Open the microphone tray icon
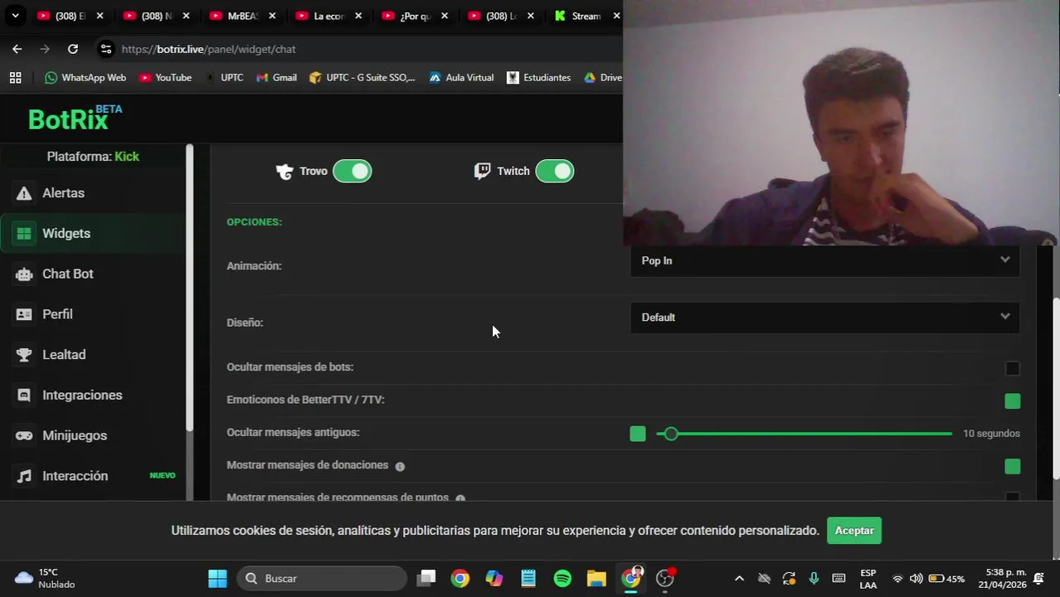The image size is (1060, 597). click(814, 578)
